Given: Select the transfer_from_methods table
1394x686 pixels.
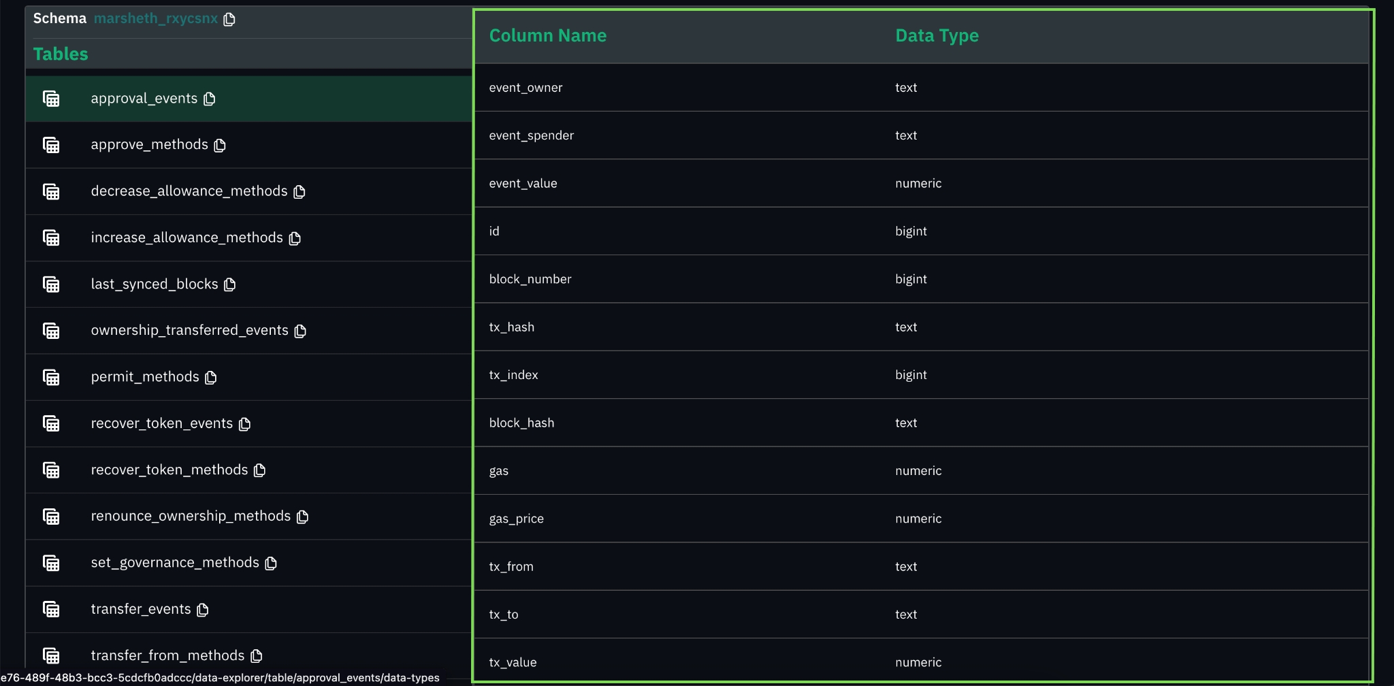Looking at the screenshot, I should [167, 655].
